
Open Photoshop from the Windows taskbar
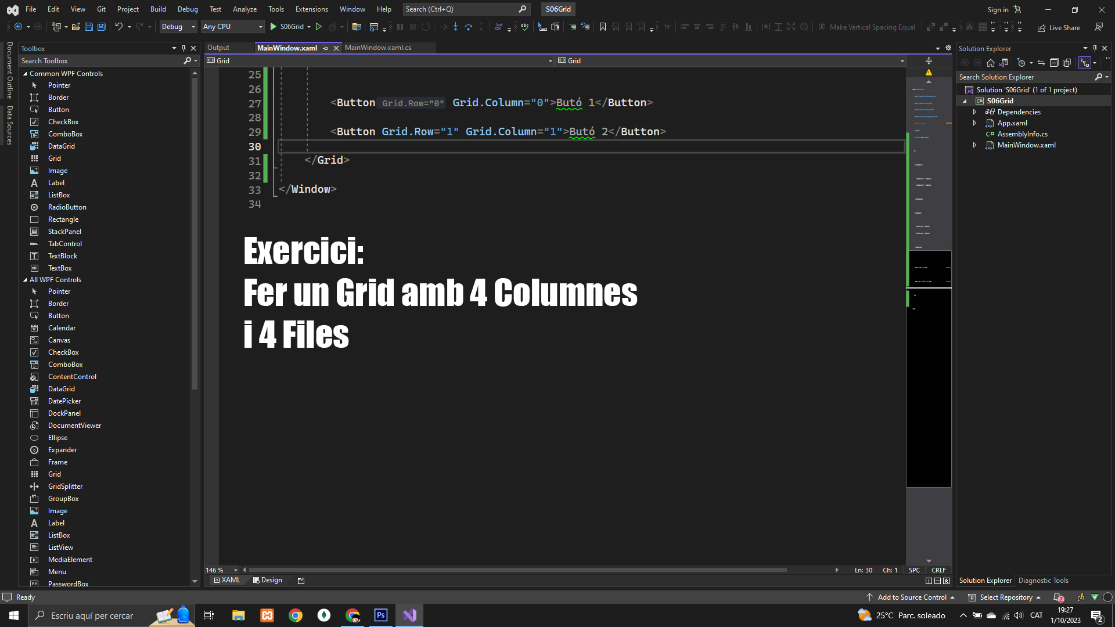pyautogui.click(x=381, y=615)
